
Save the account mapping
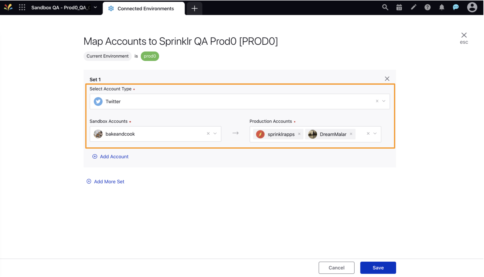coord(378,268)
